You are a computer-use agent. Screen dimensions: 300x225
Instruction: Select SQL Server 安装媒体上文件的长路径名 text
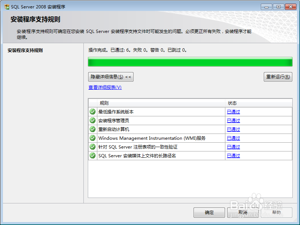[137, 156]
